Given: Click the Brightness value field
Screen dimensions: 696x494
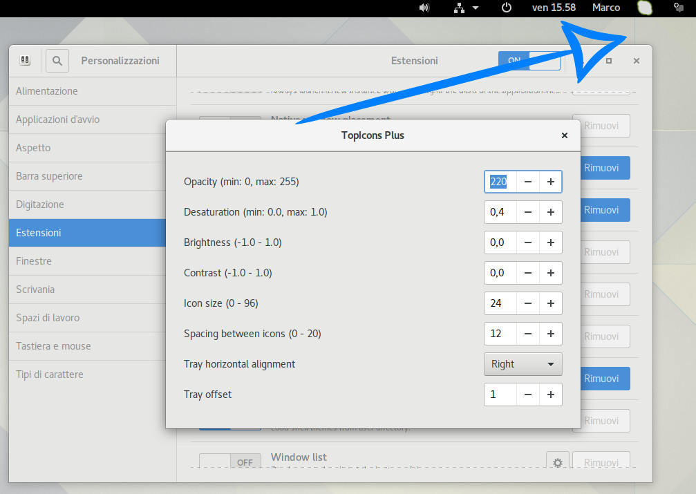Looking at the screenshot, I should (x=500, y=243).
